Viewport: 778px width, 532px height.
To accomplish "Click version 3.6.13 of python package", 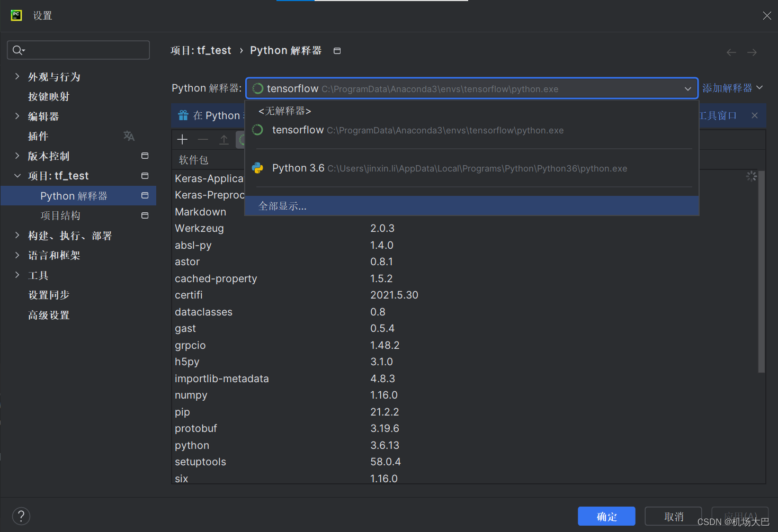I will tap(385, 445).
